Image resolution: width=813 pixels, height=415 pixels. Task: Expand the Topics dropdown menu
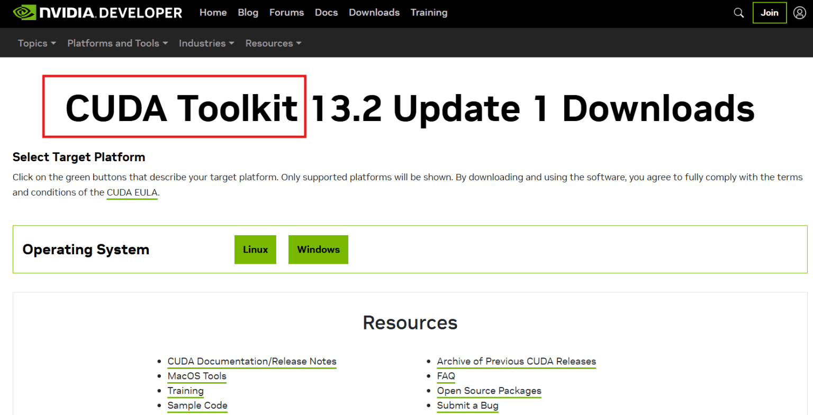tap(37, 43)
